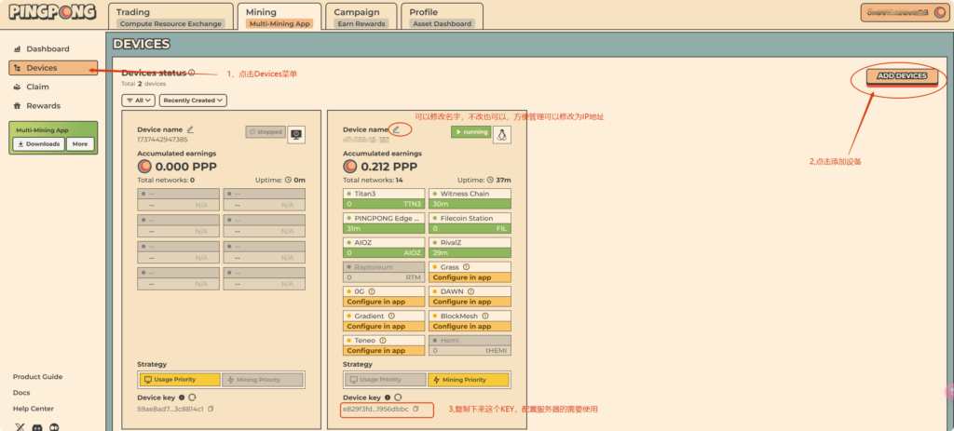Click the Raptoreum network card
The image size is (954, 431).
coord(384,272)
